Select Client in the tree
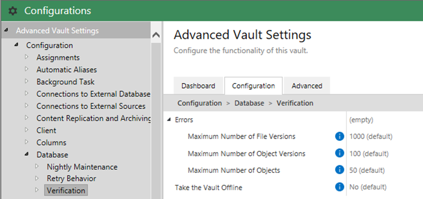 pos(47,130)
